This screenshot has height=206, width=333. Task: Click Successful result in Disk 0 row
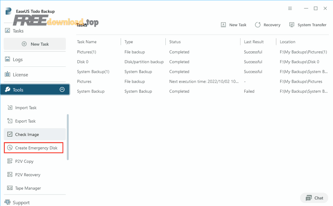(x=253, y=62)
